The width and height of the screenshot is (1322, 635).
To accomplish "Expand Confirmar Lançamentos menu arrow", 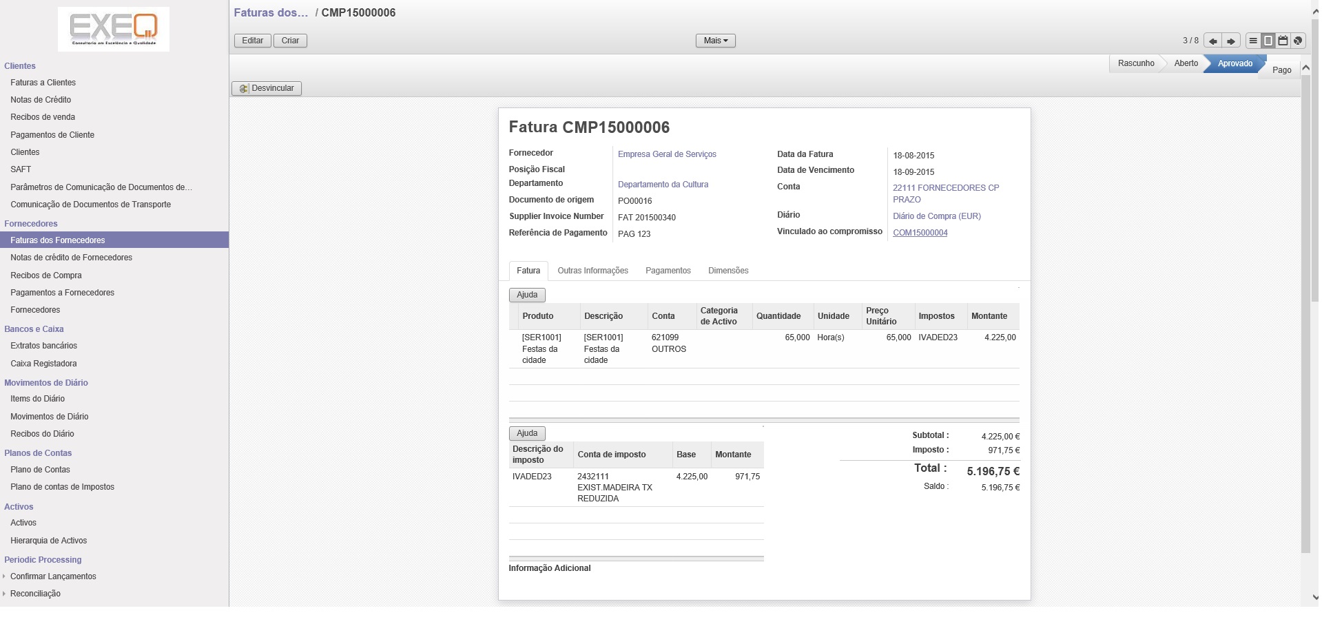I will click(4, 576).
